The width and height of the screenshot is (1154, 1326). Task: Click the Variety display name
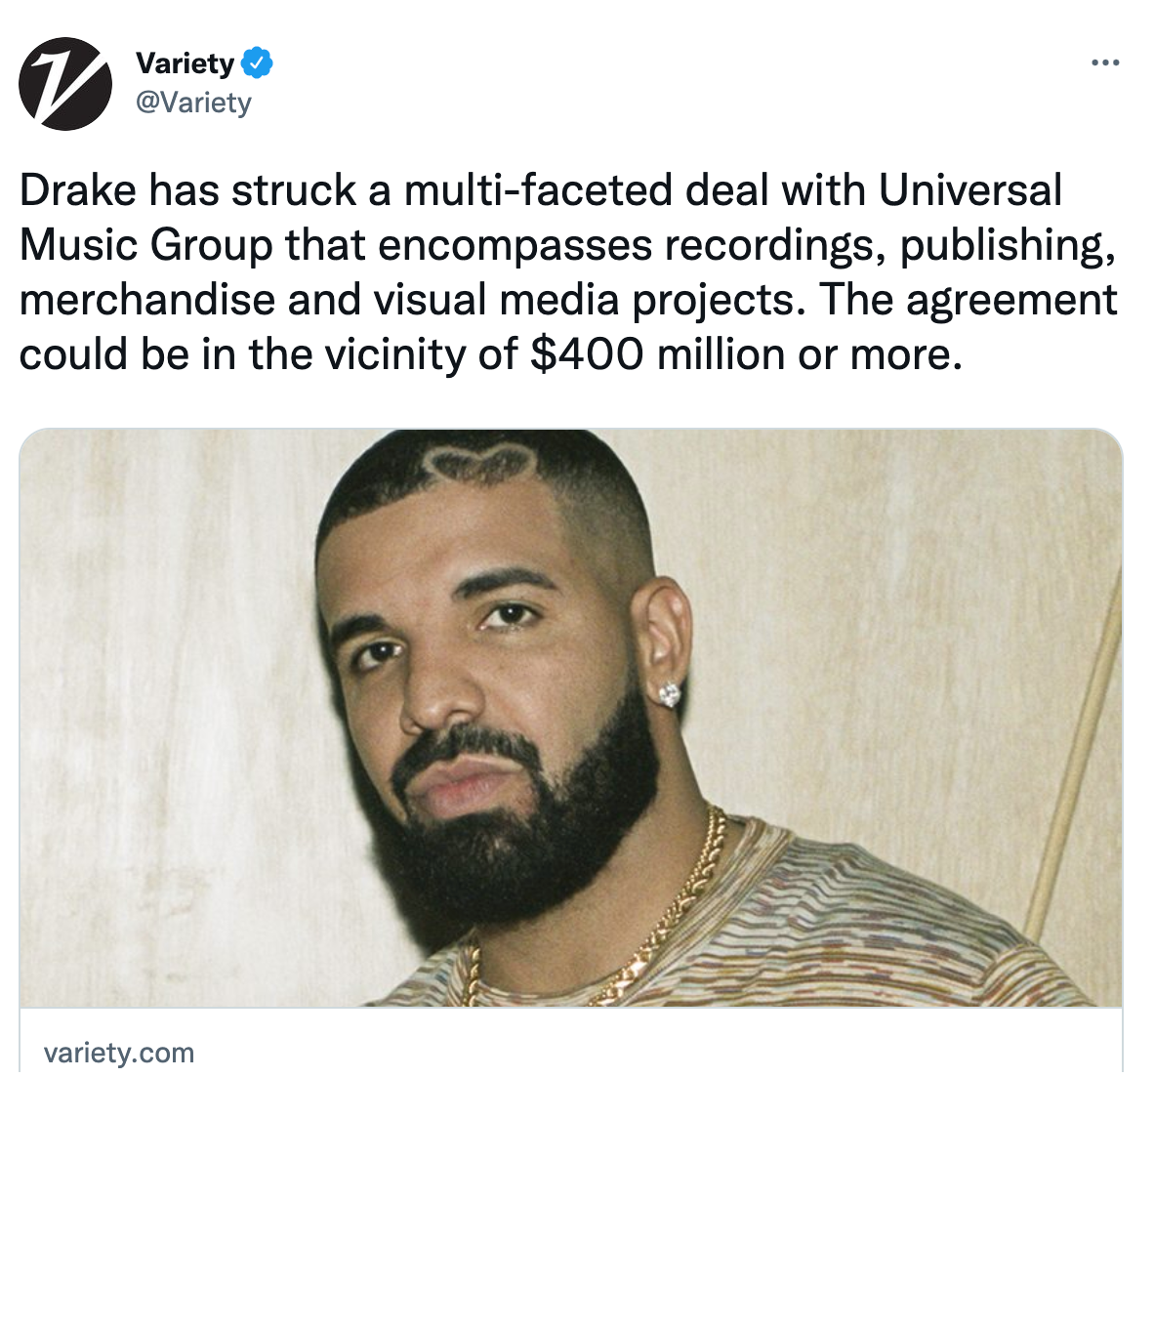pos(185,63)
